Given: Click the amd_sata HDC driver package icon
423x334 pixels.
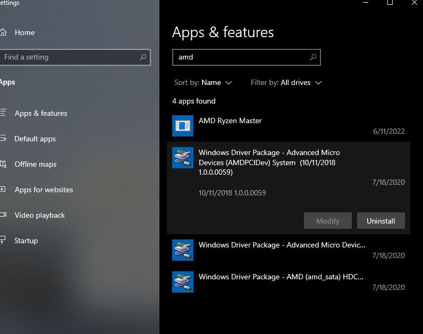Looking at the screenshot, I should [x=183, y=282].
